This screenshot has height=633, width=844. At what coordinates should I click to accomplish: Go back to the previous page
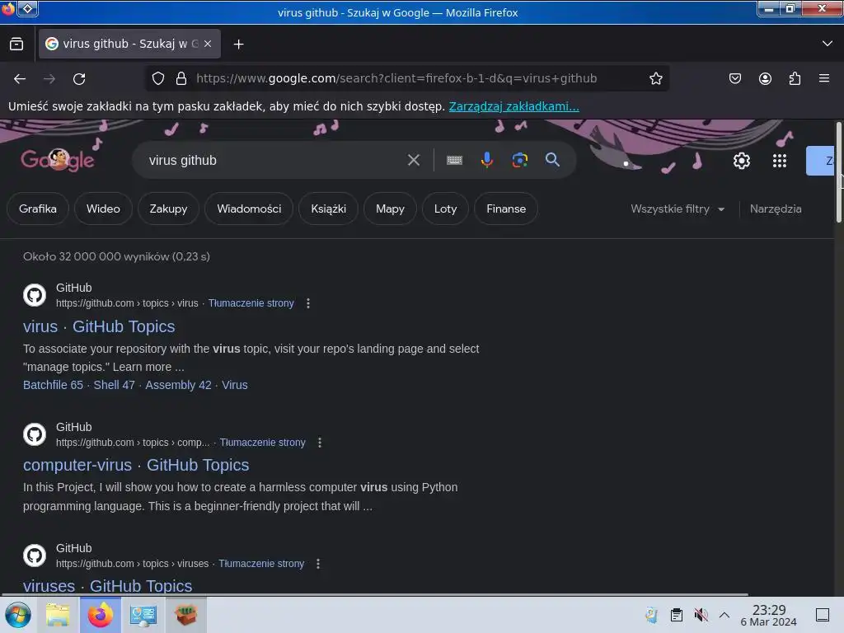click(20, 79)
